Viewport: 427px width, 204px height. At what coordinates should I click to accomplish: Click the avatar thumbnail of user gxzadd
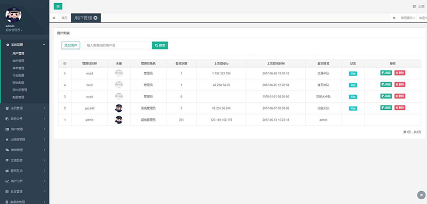pyautogui.click(x=118, y=108)
